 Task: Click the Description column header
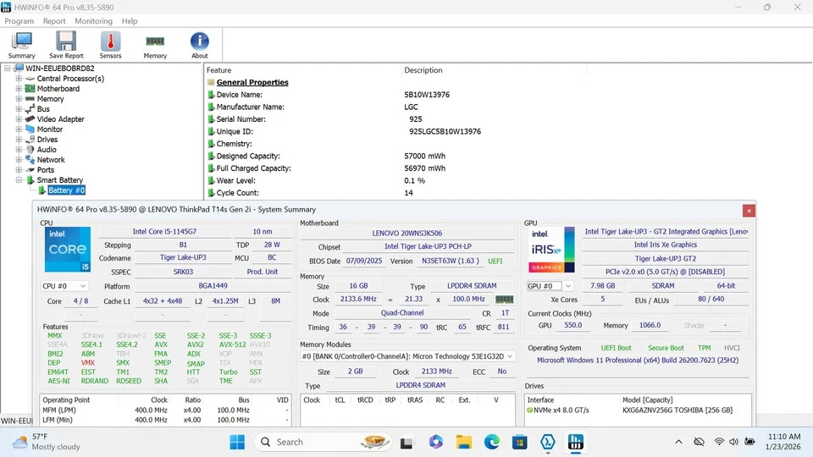tap(423, 70)
